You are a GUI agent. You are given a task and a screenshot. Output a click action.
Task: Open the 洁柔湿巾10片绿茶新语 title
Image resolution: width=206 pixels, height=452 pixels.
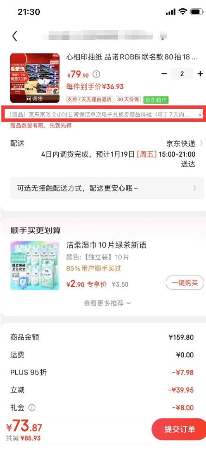106,245
